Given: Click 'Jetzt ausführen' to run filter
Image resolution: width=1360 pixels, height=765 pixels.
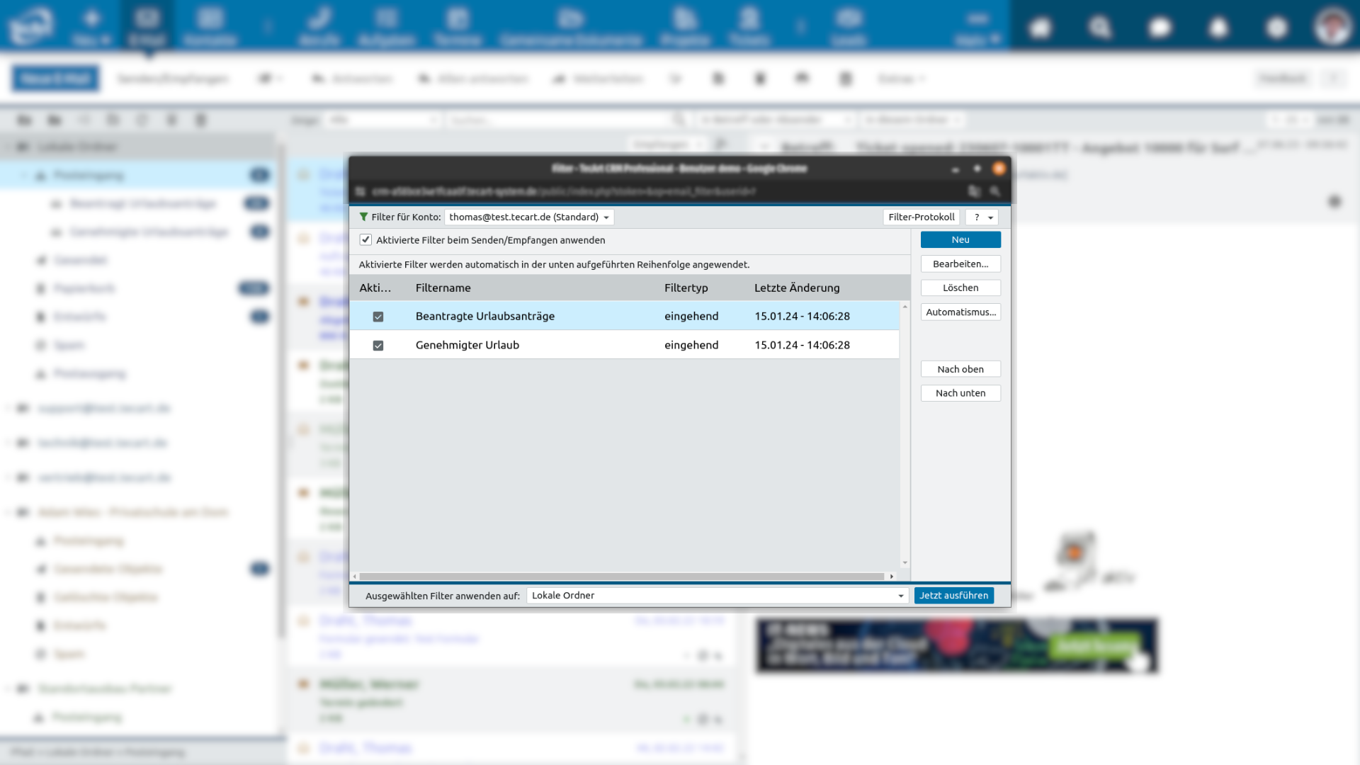Looking at the screenshot, I should click(953, 596).
